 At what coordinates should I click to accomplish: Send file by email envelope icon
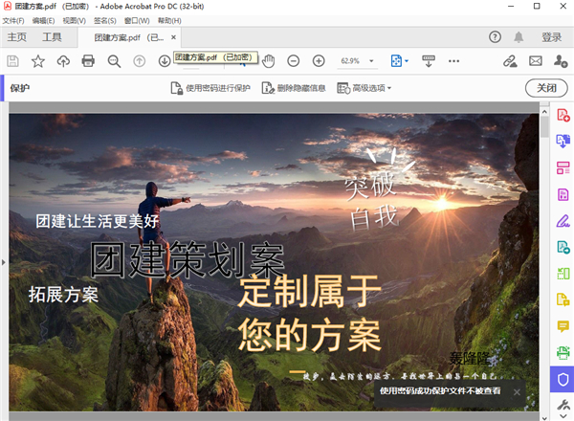tap(536, 61)
